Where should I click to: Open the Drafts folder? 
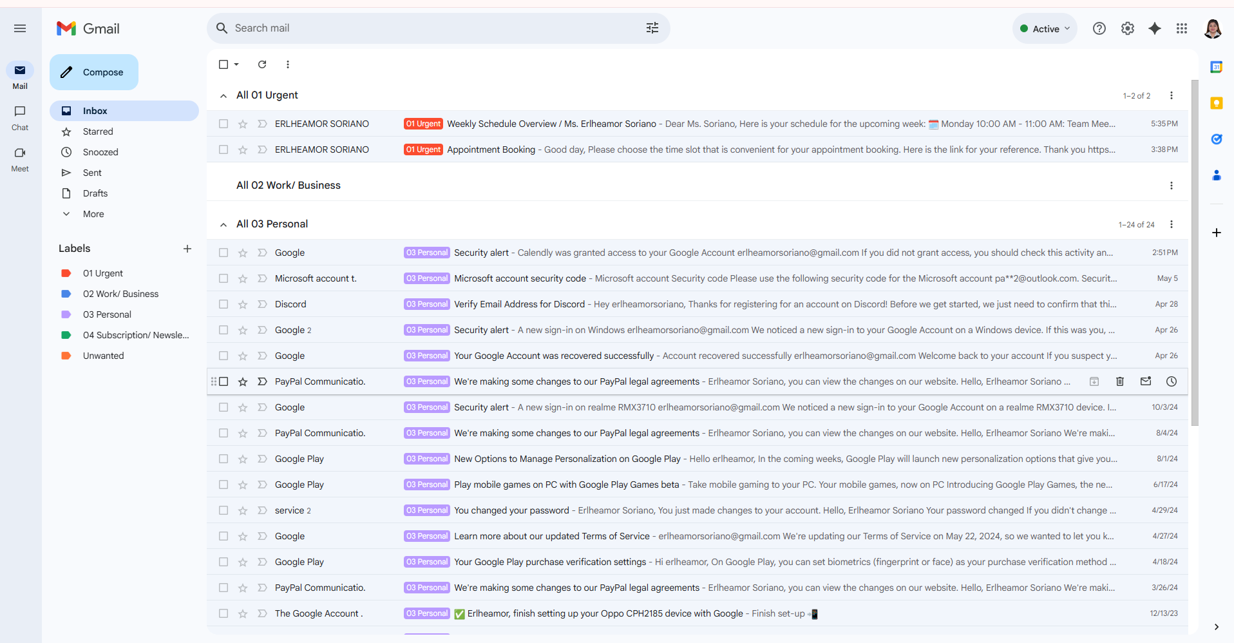click(x=95, y=193)
